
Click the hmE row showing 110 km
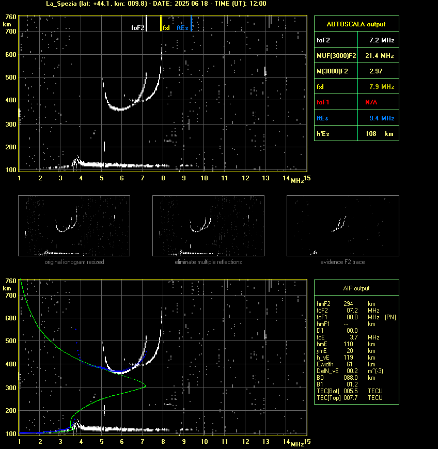click(346, 344)
